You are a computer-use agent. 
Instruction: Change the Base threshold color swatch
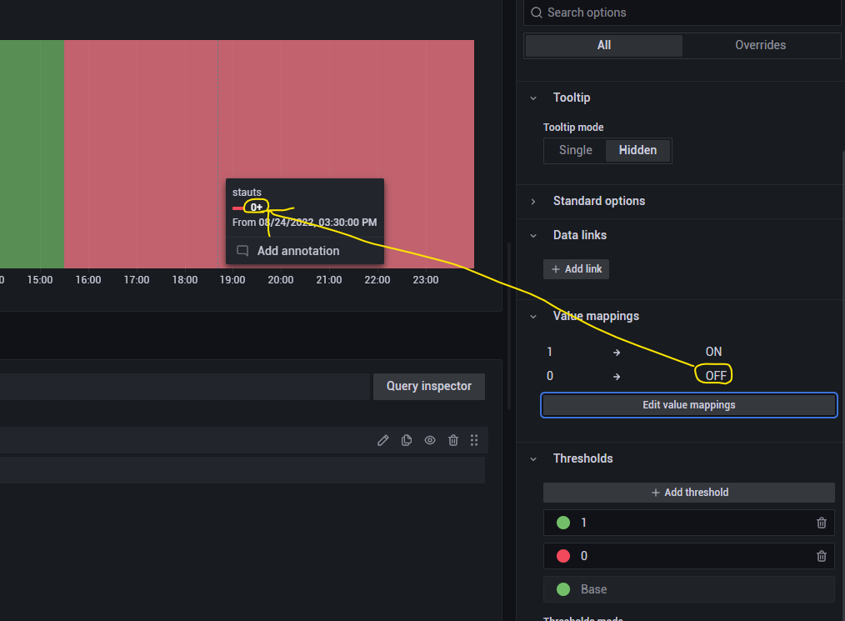(563, 589)
